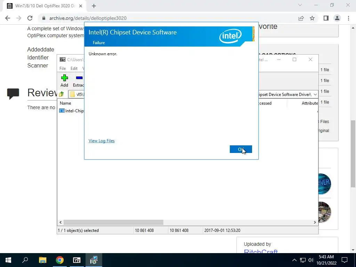Open the Chrome profile avatar
The width and height of the screenshot is (356, 267).
pos(337,18)
